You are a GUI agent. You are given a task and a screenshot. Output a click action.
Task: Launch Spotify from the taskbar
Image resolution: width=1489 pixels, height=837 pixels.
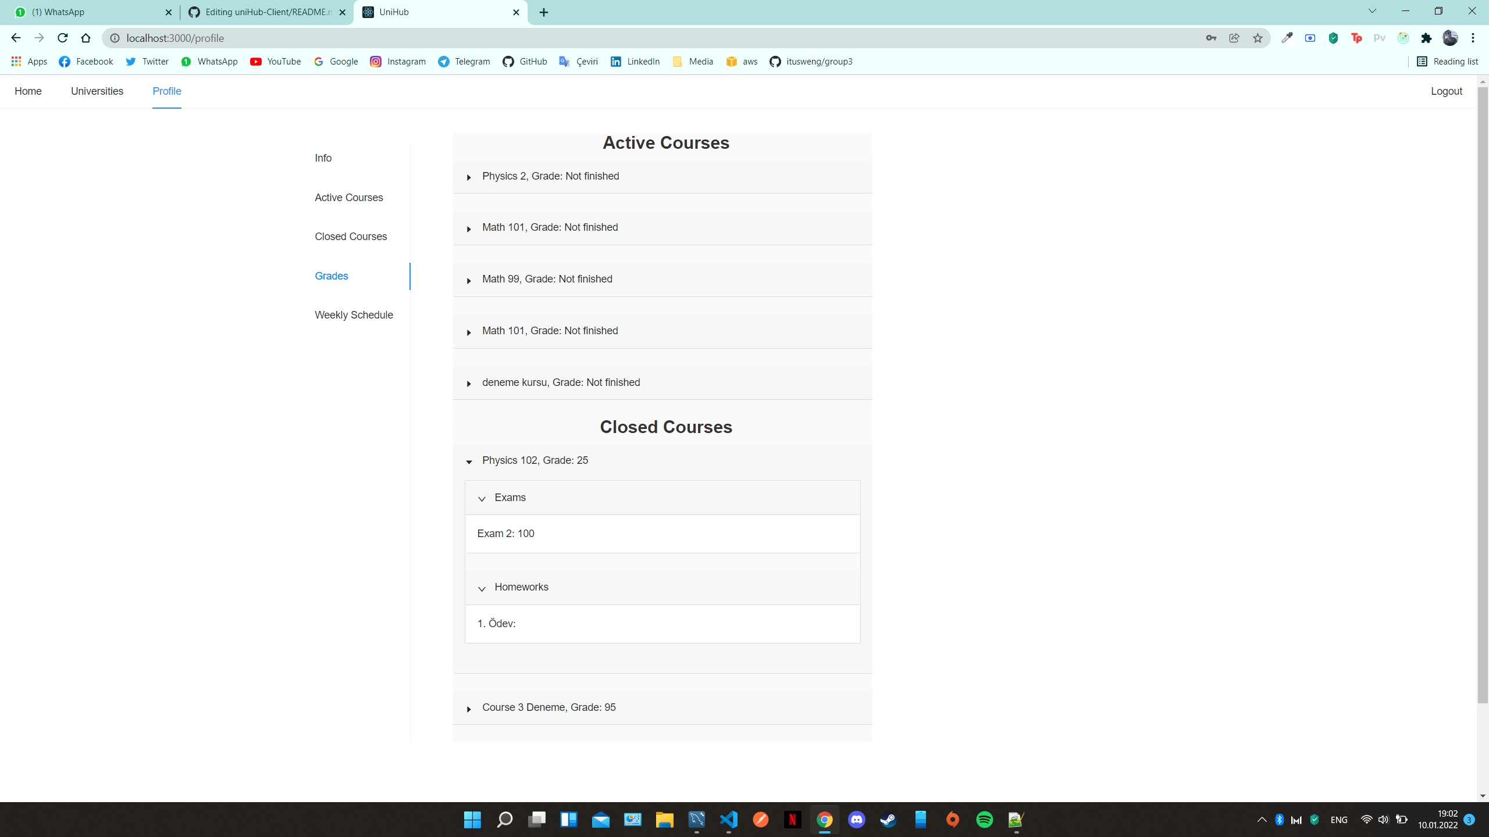(x=985, y=820)
